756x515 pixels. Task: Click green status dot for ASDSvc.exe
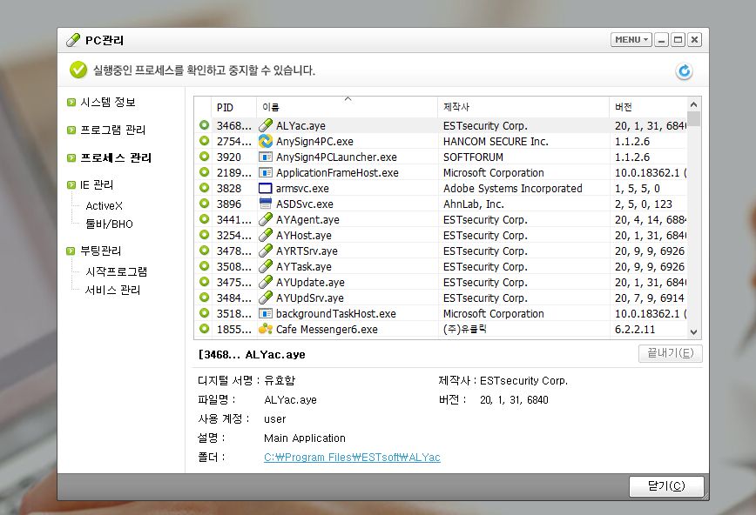(x=204, y=204)
